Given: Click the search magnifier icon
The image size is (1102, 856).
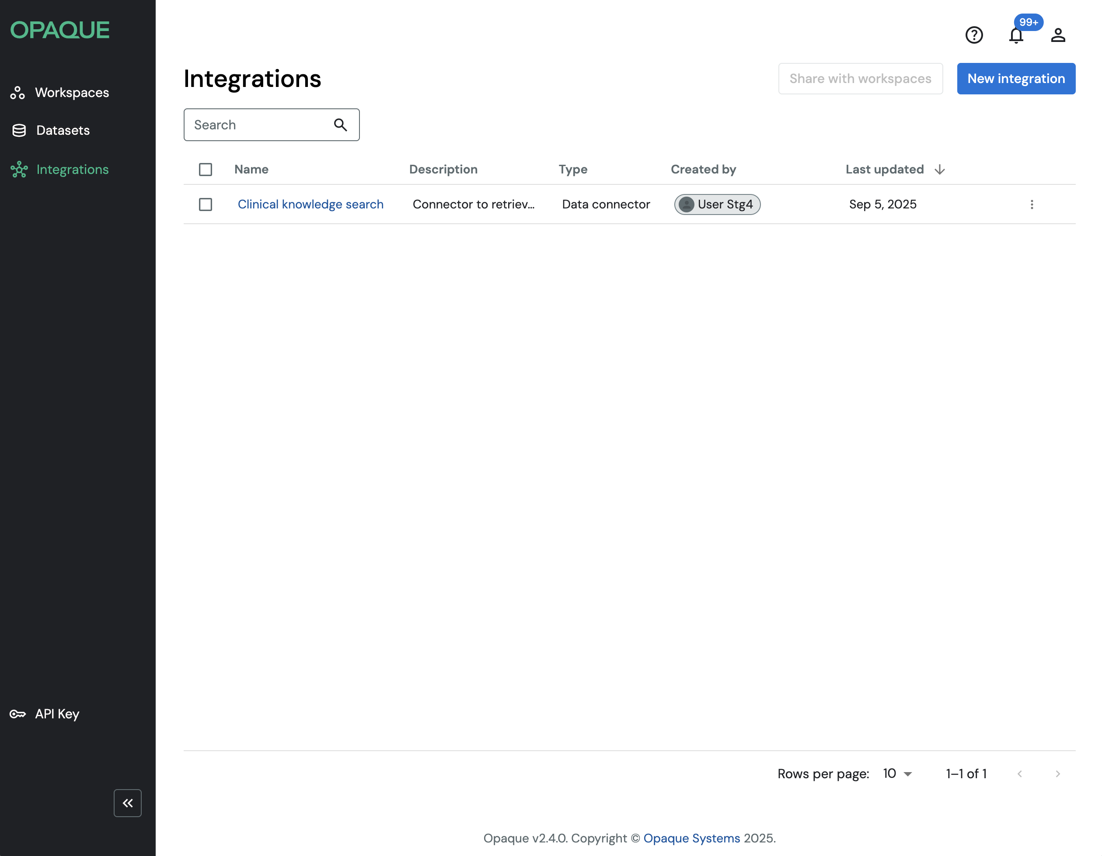Looking at the screenshot, I should pos(341,125).
